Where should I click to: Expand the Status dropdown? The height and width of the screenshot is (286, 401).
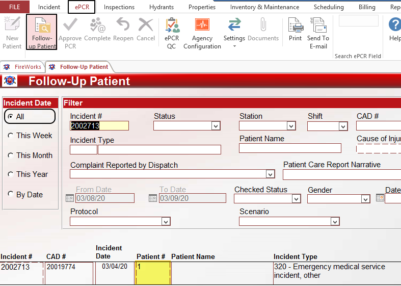point(216,126)
